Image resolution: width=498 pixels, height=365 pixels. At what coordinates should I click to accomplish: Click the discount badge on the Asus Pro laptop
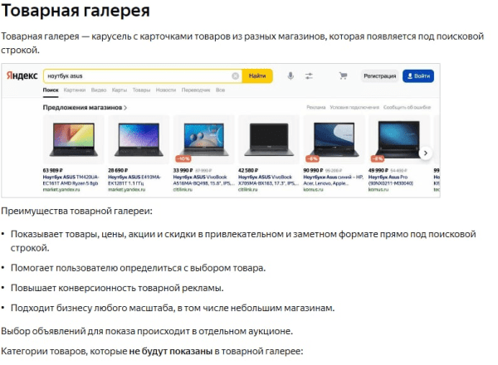(x=378, y=158)
